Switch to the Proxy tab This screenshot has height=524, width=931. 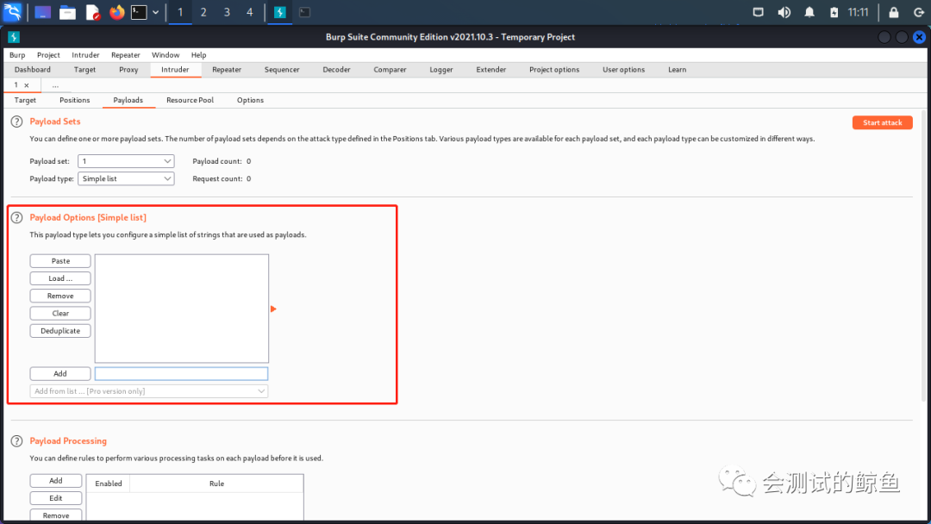tap(128, 70)
